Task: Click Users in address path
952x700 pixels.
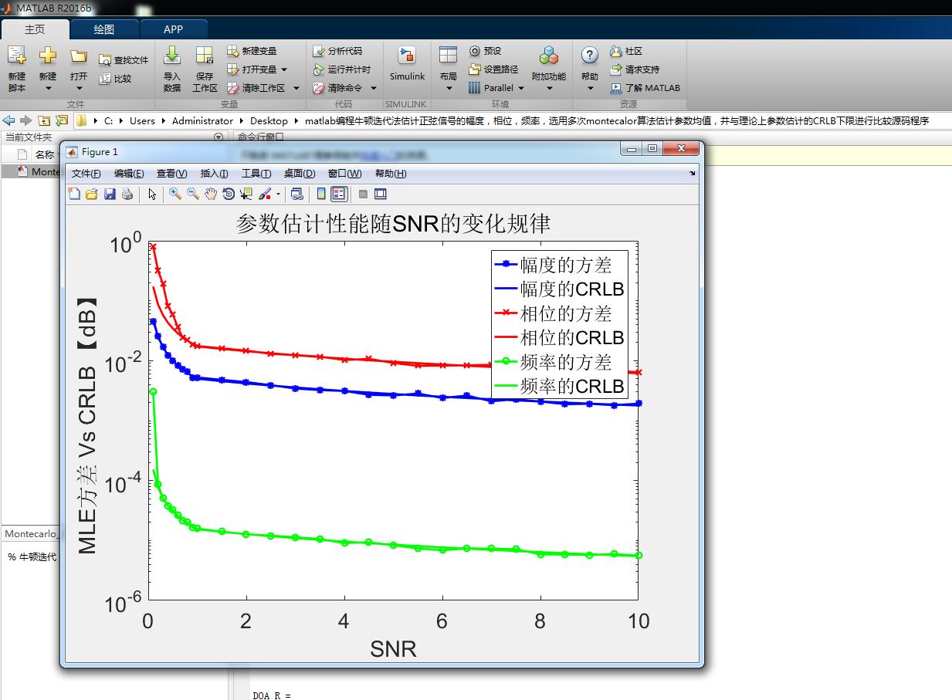Action: 142,120
